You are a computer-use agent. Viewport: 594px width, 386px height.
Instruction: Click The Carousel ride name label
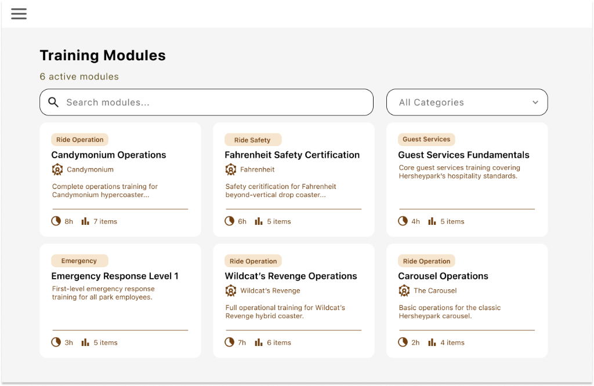(x=435, y=290)
